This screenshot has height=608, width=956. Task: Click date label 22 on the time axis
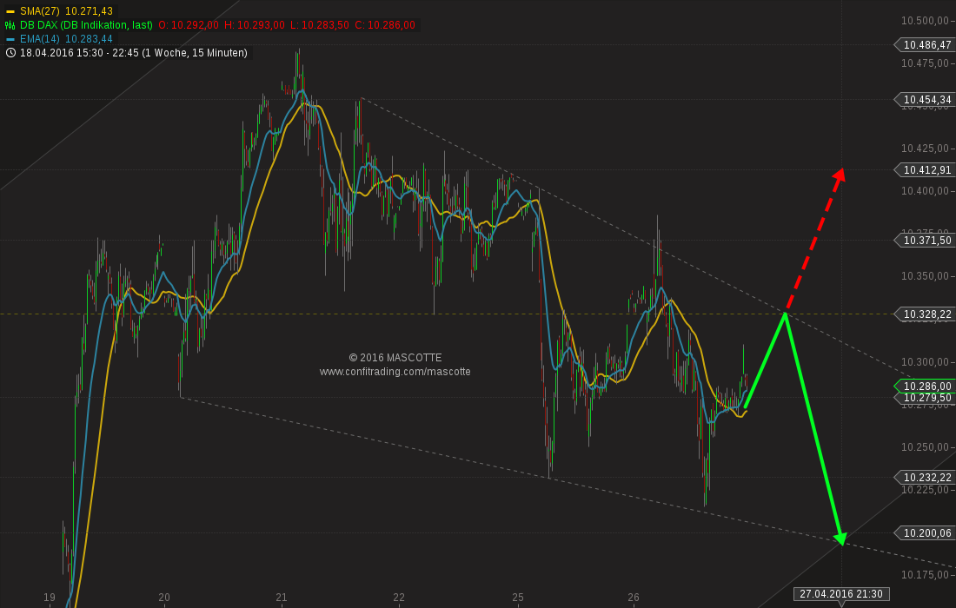point(399,598)
